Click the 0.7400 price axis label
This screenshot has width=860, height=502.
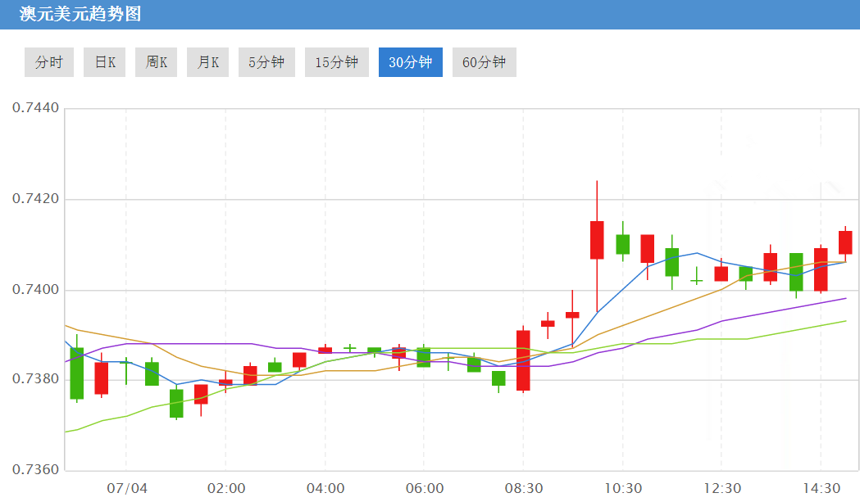tap(33, 290)
